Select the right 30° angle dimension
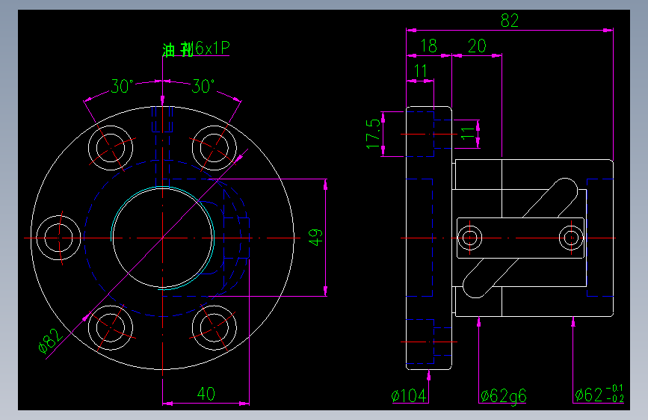The width and height of the screenshot is (648, 420). [x=203, y=87]
